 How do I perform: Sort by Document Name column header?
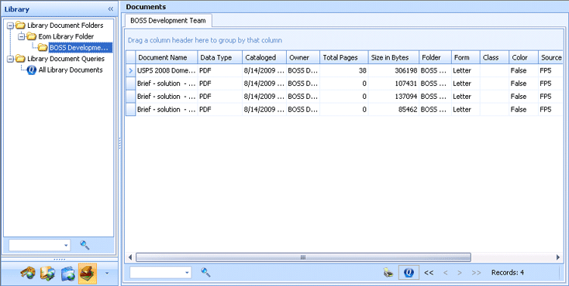pos(167,57)
